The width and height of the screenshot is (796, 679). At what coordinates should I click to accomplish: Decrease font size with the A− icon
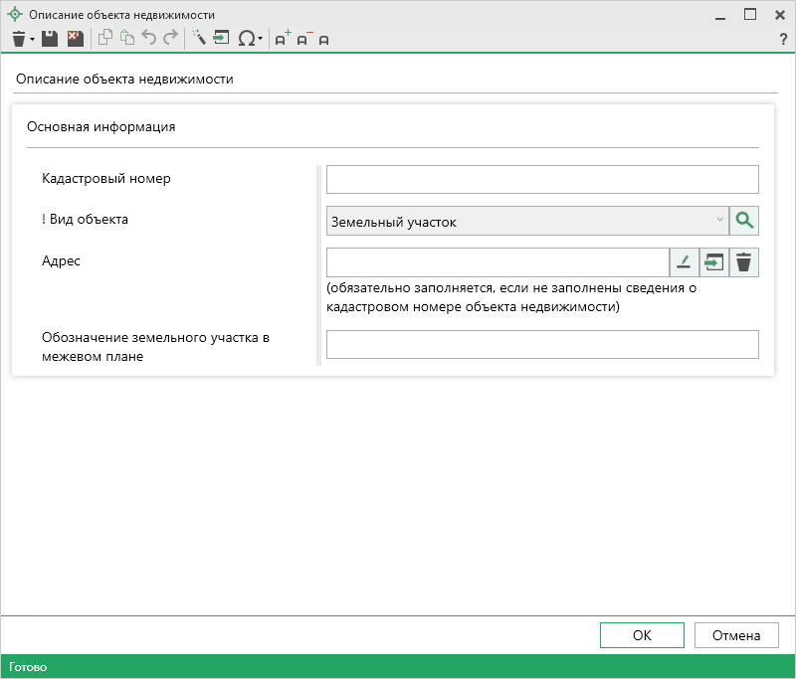click(303, 39)
